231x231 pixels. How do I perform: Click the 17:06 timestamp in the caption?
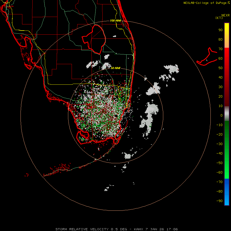[172, 229]
